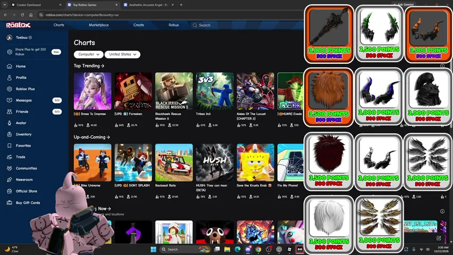Click the browser back arrow

coord(5,15)
